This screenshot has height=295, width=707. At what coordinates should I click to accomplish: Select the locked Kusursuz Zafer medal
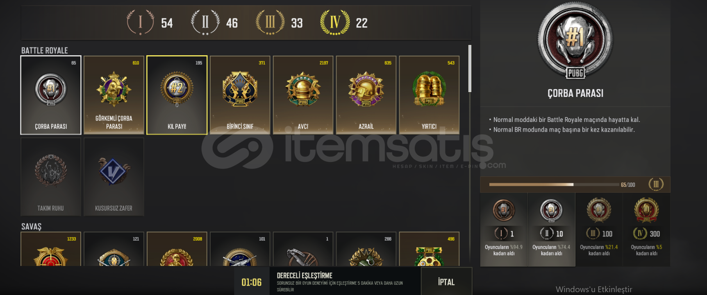pyautogui.click(x=114, y=176)
